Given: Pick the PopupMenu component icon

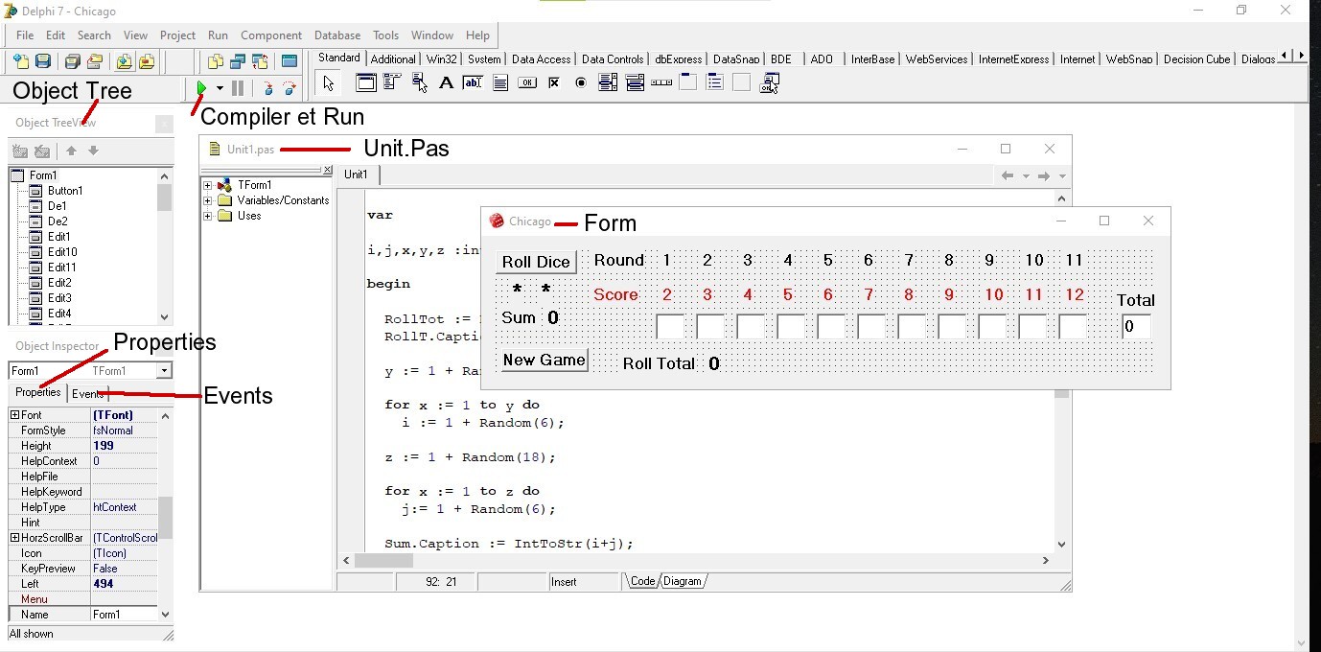Looking at the screenshot, I should pos(419,83).
